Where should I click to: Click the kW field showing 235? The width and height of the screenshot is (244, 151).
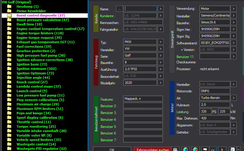pyautogui.click(x=224, y=111)
